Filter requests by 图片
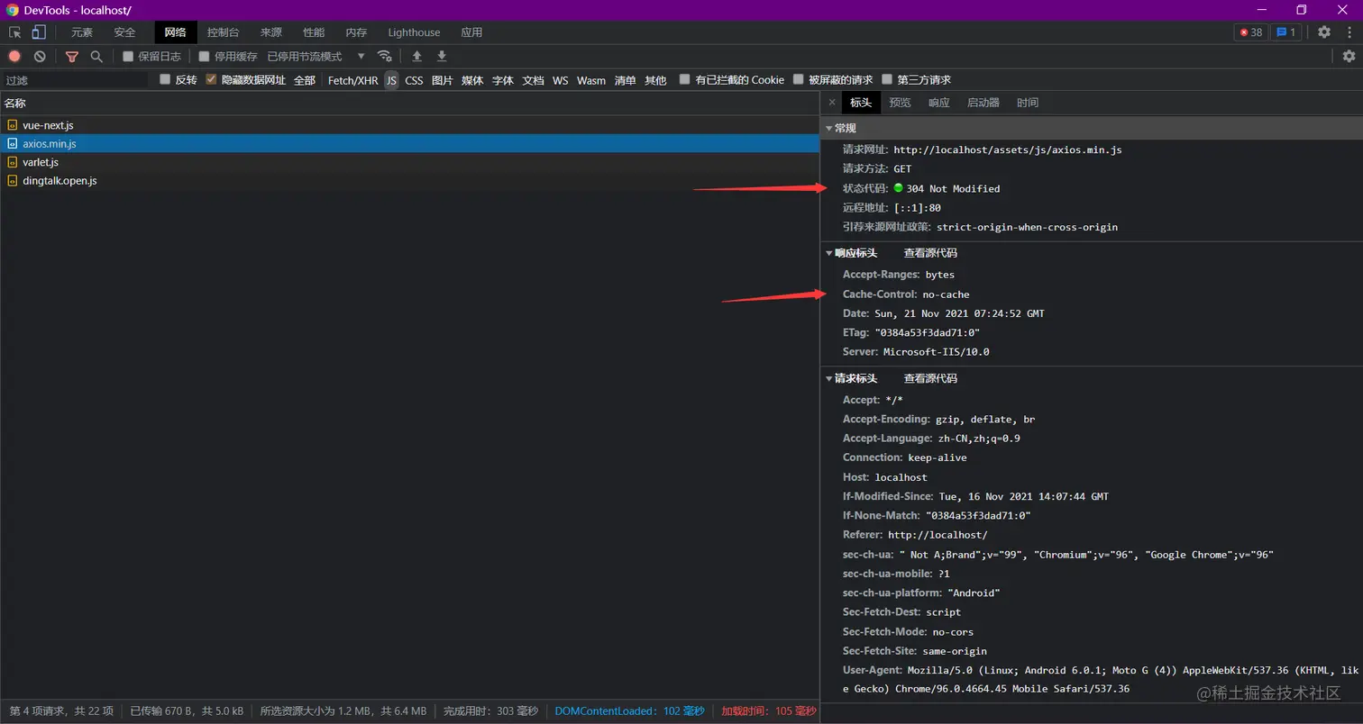Screen dimensions: 1363x724 pyautogui.click(x=442, y=80)
